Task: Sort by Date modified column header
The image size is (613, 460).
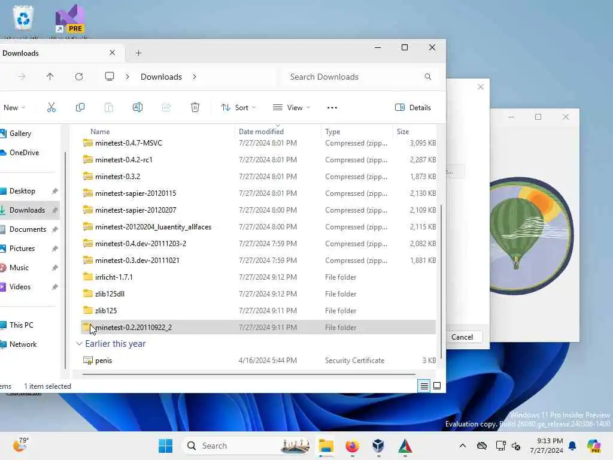Action: click(x=261, y=132)
